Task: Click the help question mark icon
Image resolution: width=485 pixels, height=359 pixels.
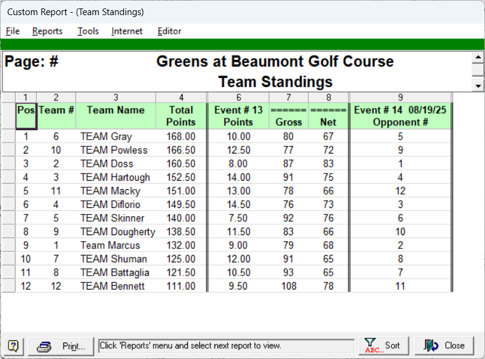Action: [x=13, y=346]
